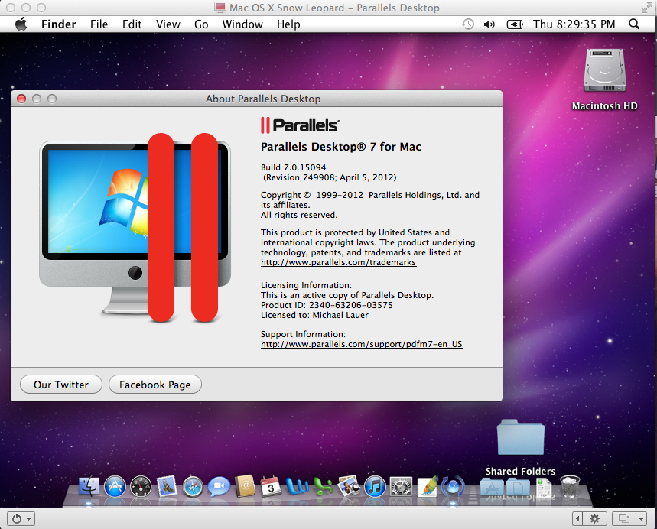
Task: Open the Edit menu
Action: 132,24
